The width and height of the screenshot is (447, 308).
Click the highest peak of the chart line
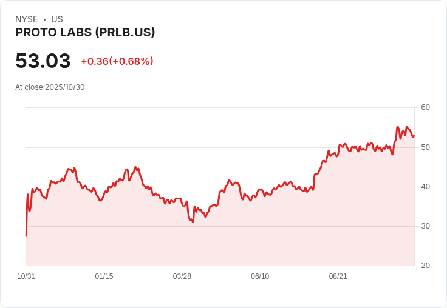pyautogui.click(x=397, y=126)
